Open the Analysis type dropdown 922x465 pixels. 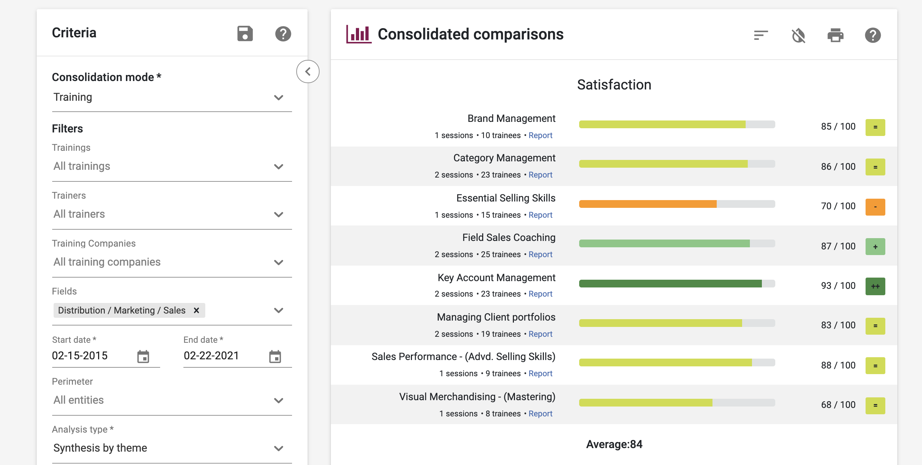pyautogui.click(x=278, y=448)
